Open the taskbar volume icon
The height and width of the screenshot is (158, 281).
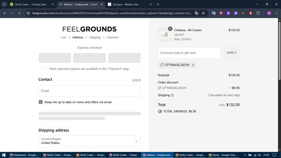(x=259, y=155)
